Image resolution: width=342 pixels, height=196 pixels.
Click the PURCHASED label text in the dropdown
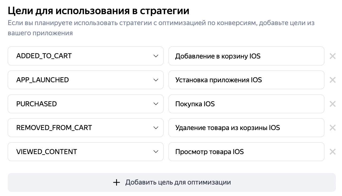point(37,104)
